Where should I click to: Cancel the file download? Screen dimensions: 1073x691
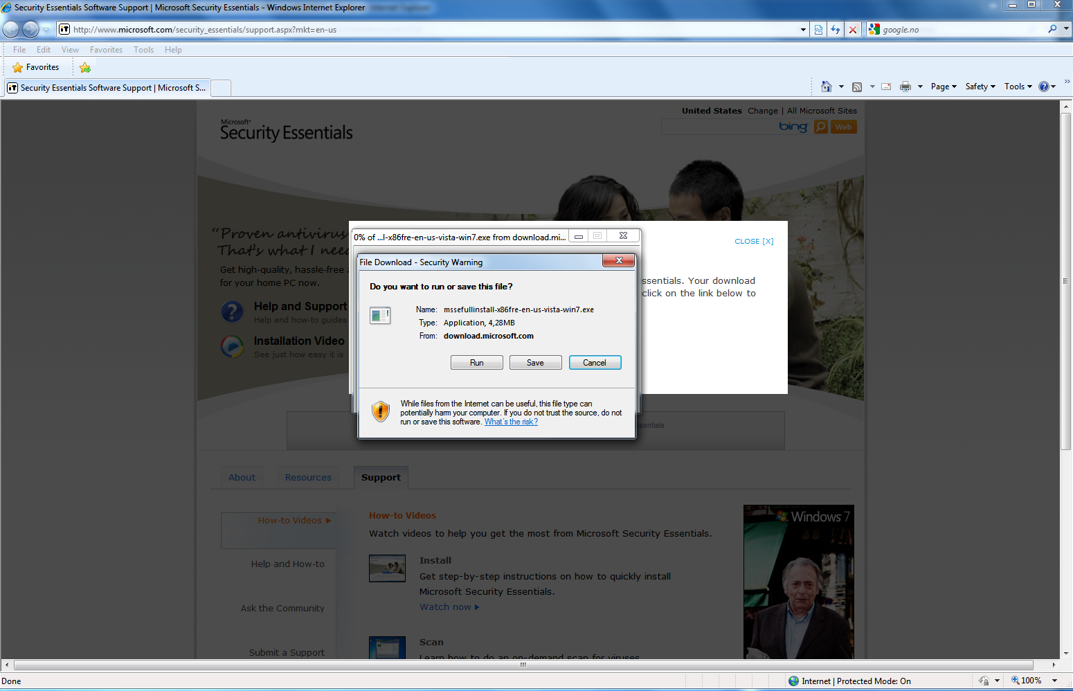[595, 363]
